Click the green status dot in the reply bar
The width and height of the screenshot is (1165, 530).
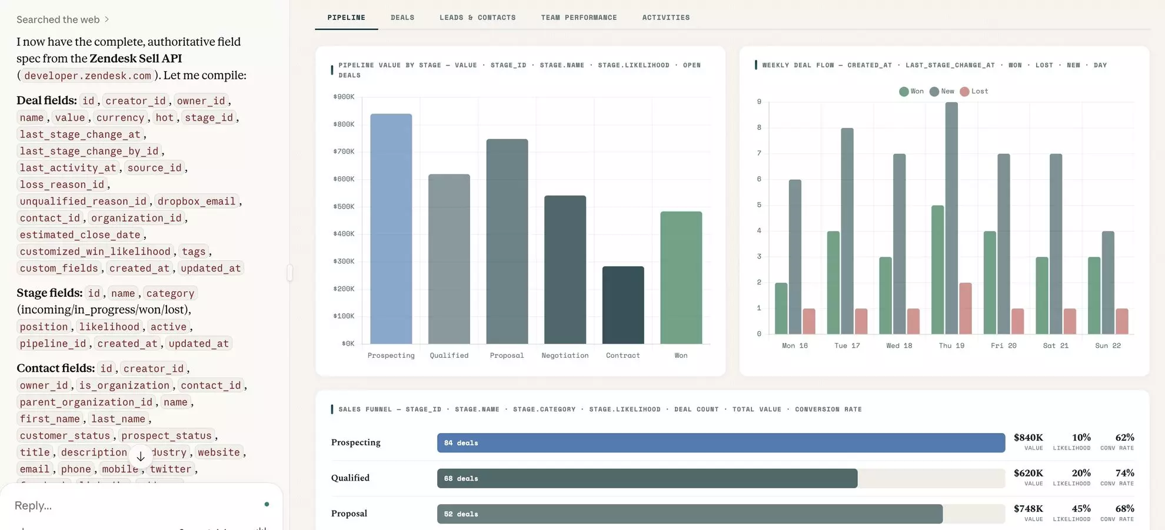coord(267,504)
